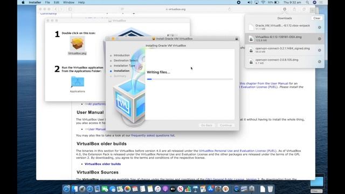Click the Safari reload page icon

click(230, 9)
